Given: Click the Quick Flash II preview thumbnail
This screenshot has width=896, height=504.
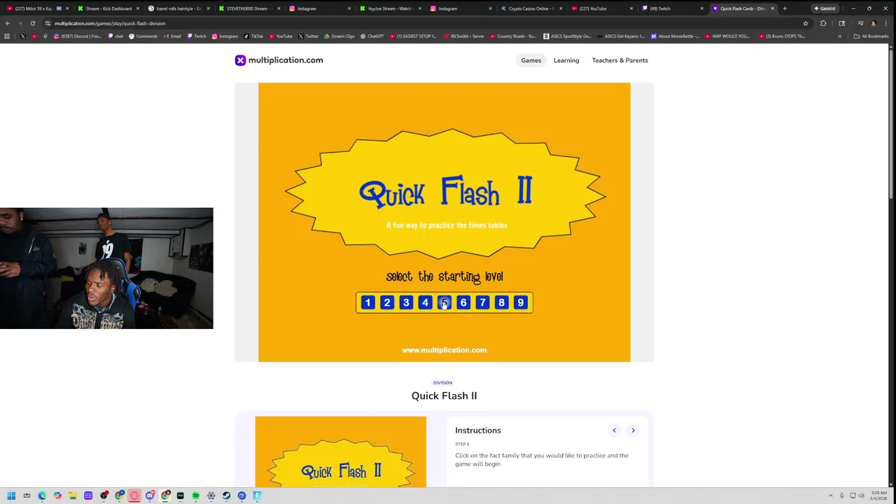Looking at the screenshot, I should (x=340, y=451).
